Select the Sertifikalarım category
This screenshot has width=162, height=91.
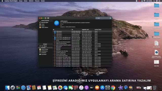click(x=44, y=51)
